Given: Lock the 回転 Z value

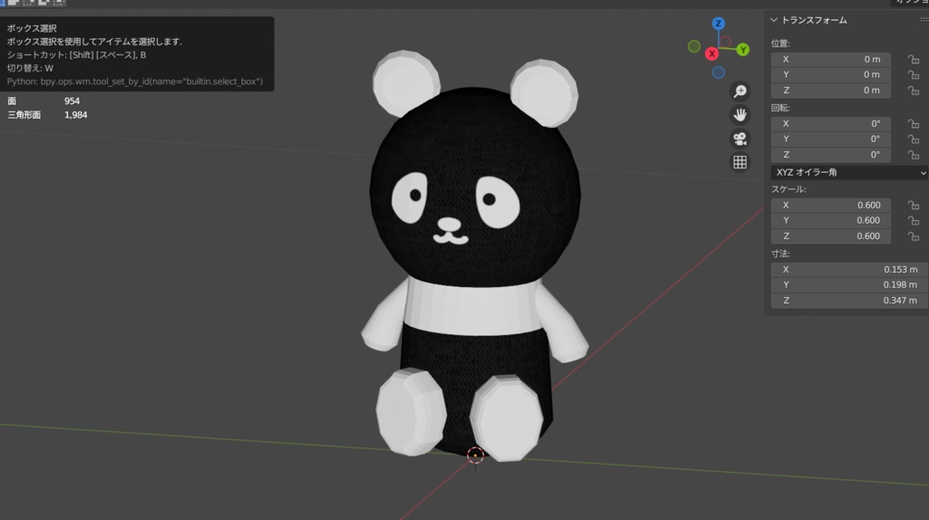Looking at the screenshot, I should [914, 155].
